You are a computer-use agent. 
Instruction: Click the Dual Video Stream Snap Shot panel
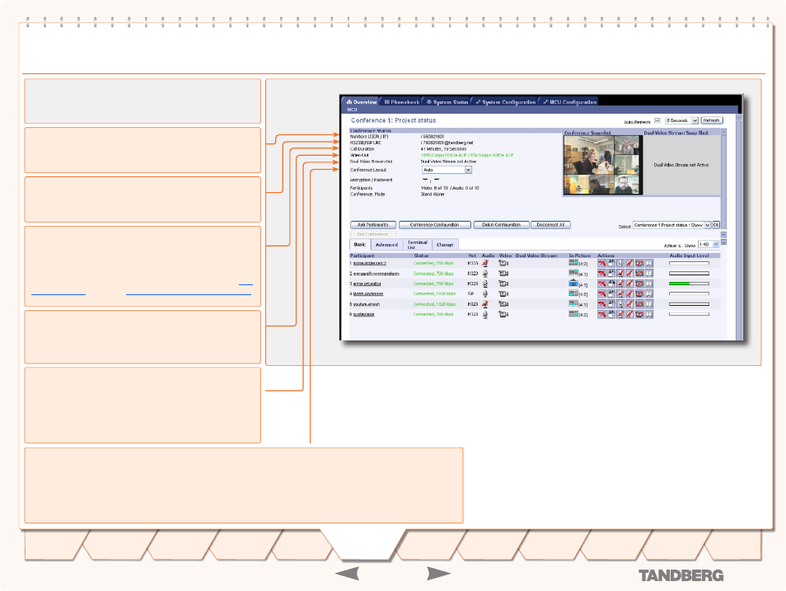pyautogui.click(x=681, y=165)
